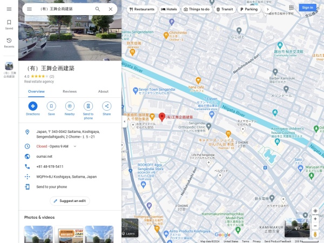Click Send to your phone row
This screenshot has height=243, width=324.
point(70,187)
